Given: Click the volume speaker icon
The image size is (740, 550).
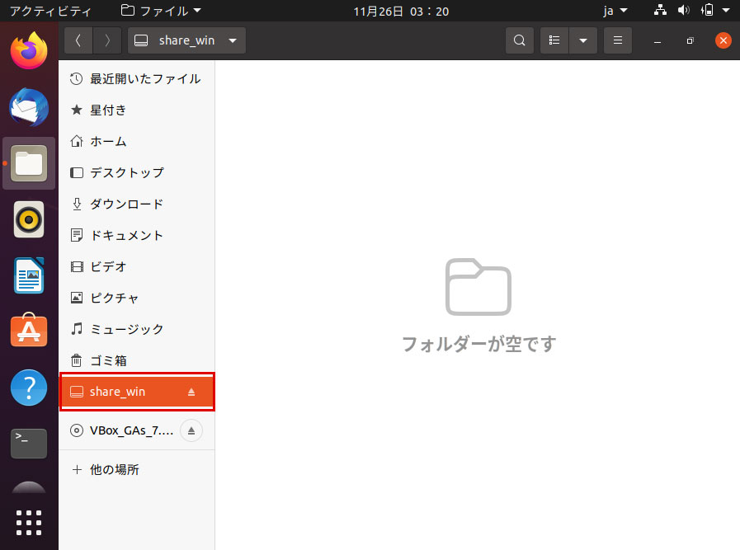Looking at the screenshot, I should (683, 11).
